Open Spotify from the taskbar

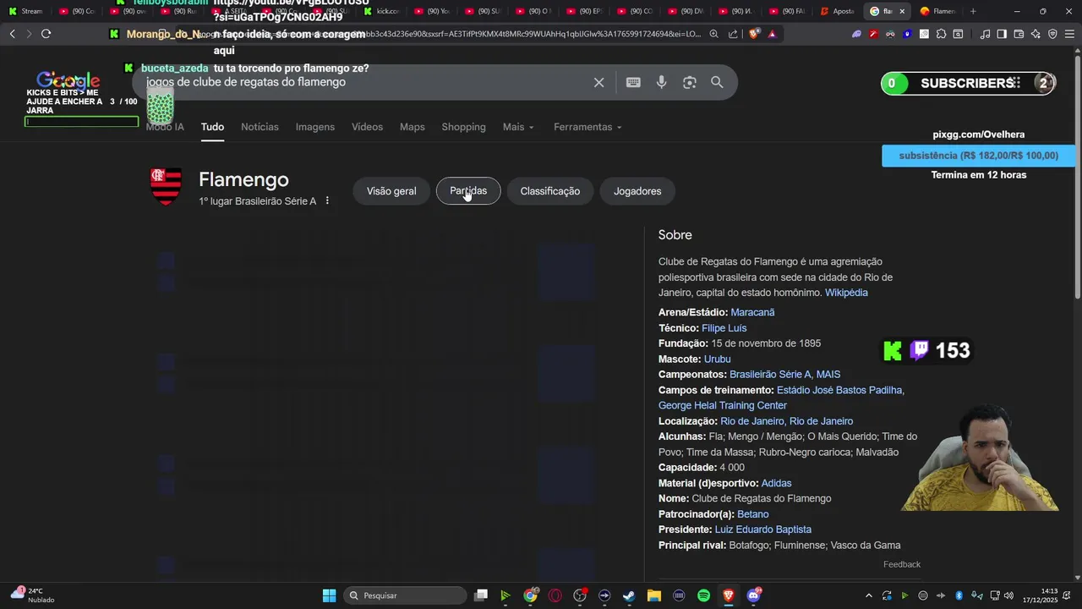point(703,595)
